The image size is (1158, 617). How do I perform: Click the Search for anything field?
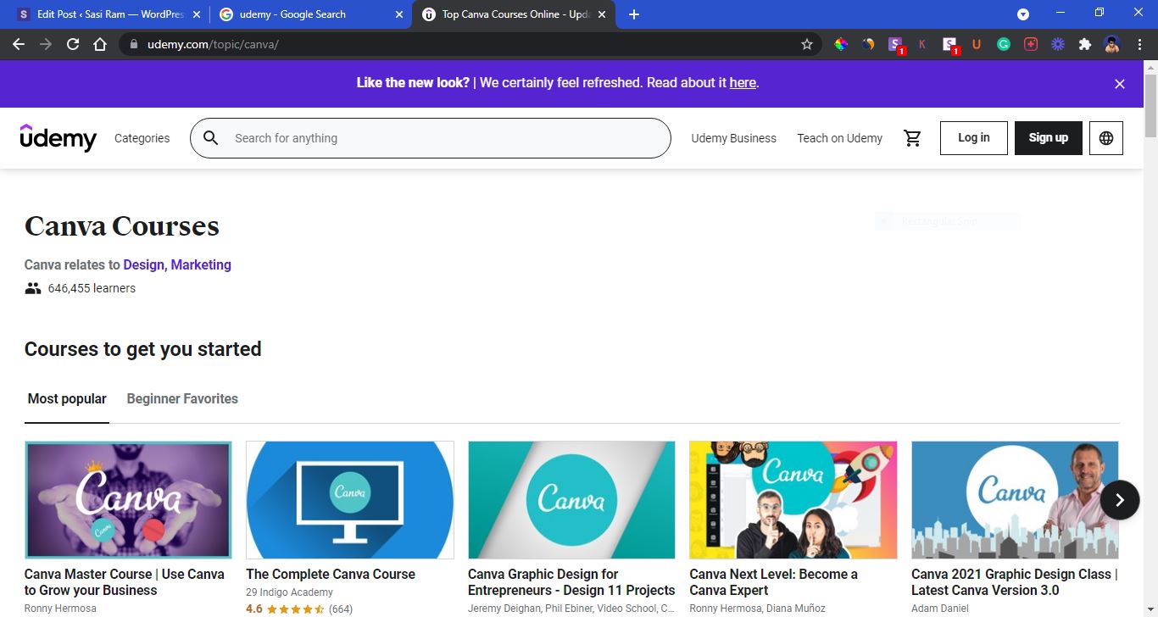431,138
